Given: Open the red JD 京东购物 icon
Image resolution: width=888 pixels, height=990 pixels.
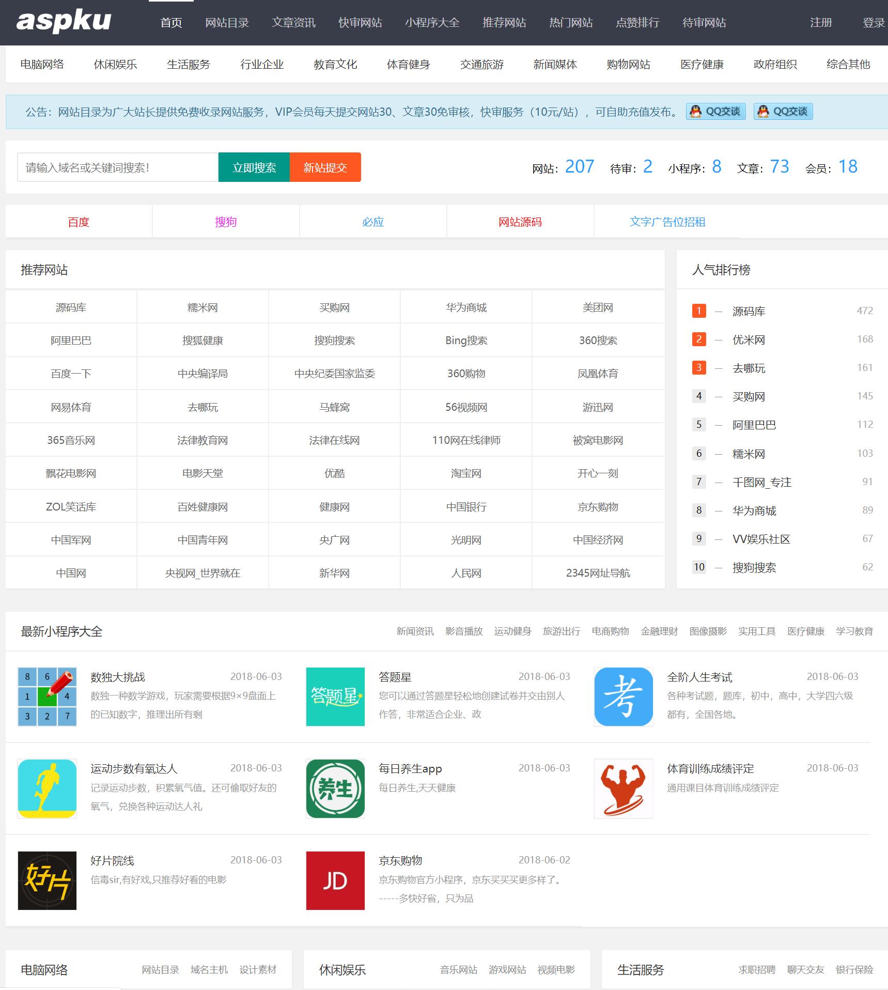Looking at the screenshot, I should tap(335, 880).
